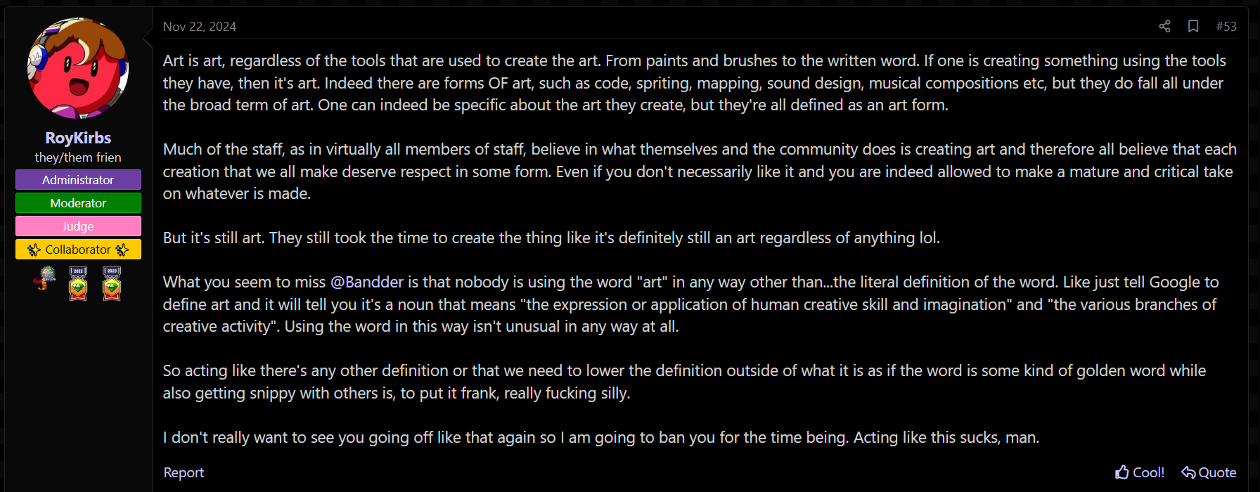This screenshot has width=1260, height=492.
Task: Open the RoyKirbs username profile link
Action: 78,138
